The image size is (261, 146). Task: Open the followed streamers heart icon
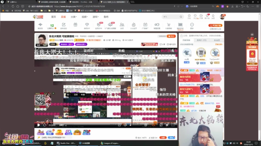click(x=195, y=16)
